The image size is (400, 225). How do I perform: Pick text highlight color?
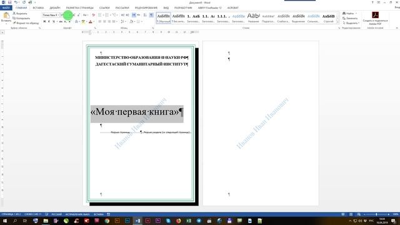pyautogui.click(x=83, y=22)
